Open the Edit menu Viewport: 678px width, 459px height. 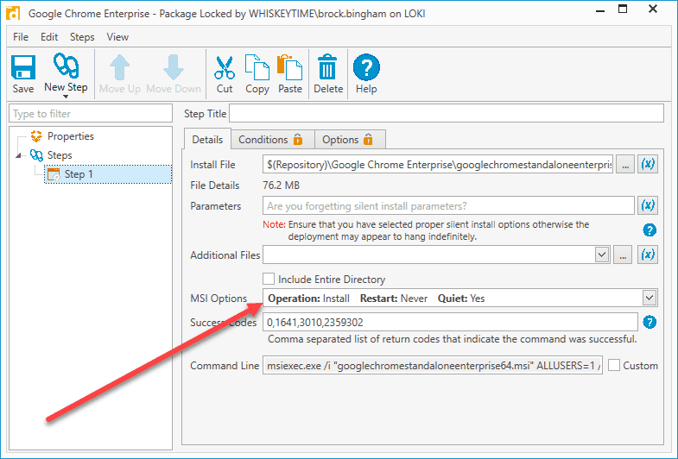(x=49, y=37)
